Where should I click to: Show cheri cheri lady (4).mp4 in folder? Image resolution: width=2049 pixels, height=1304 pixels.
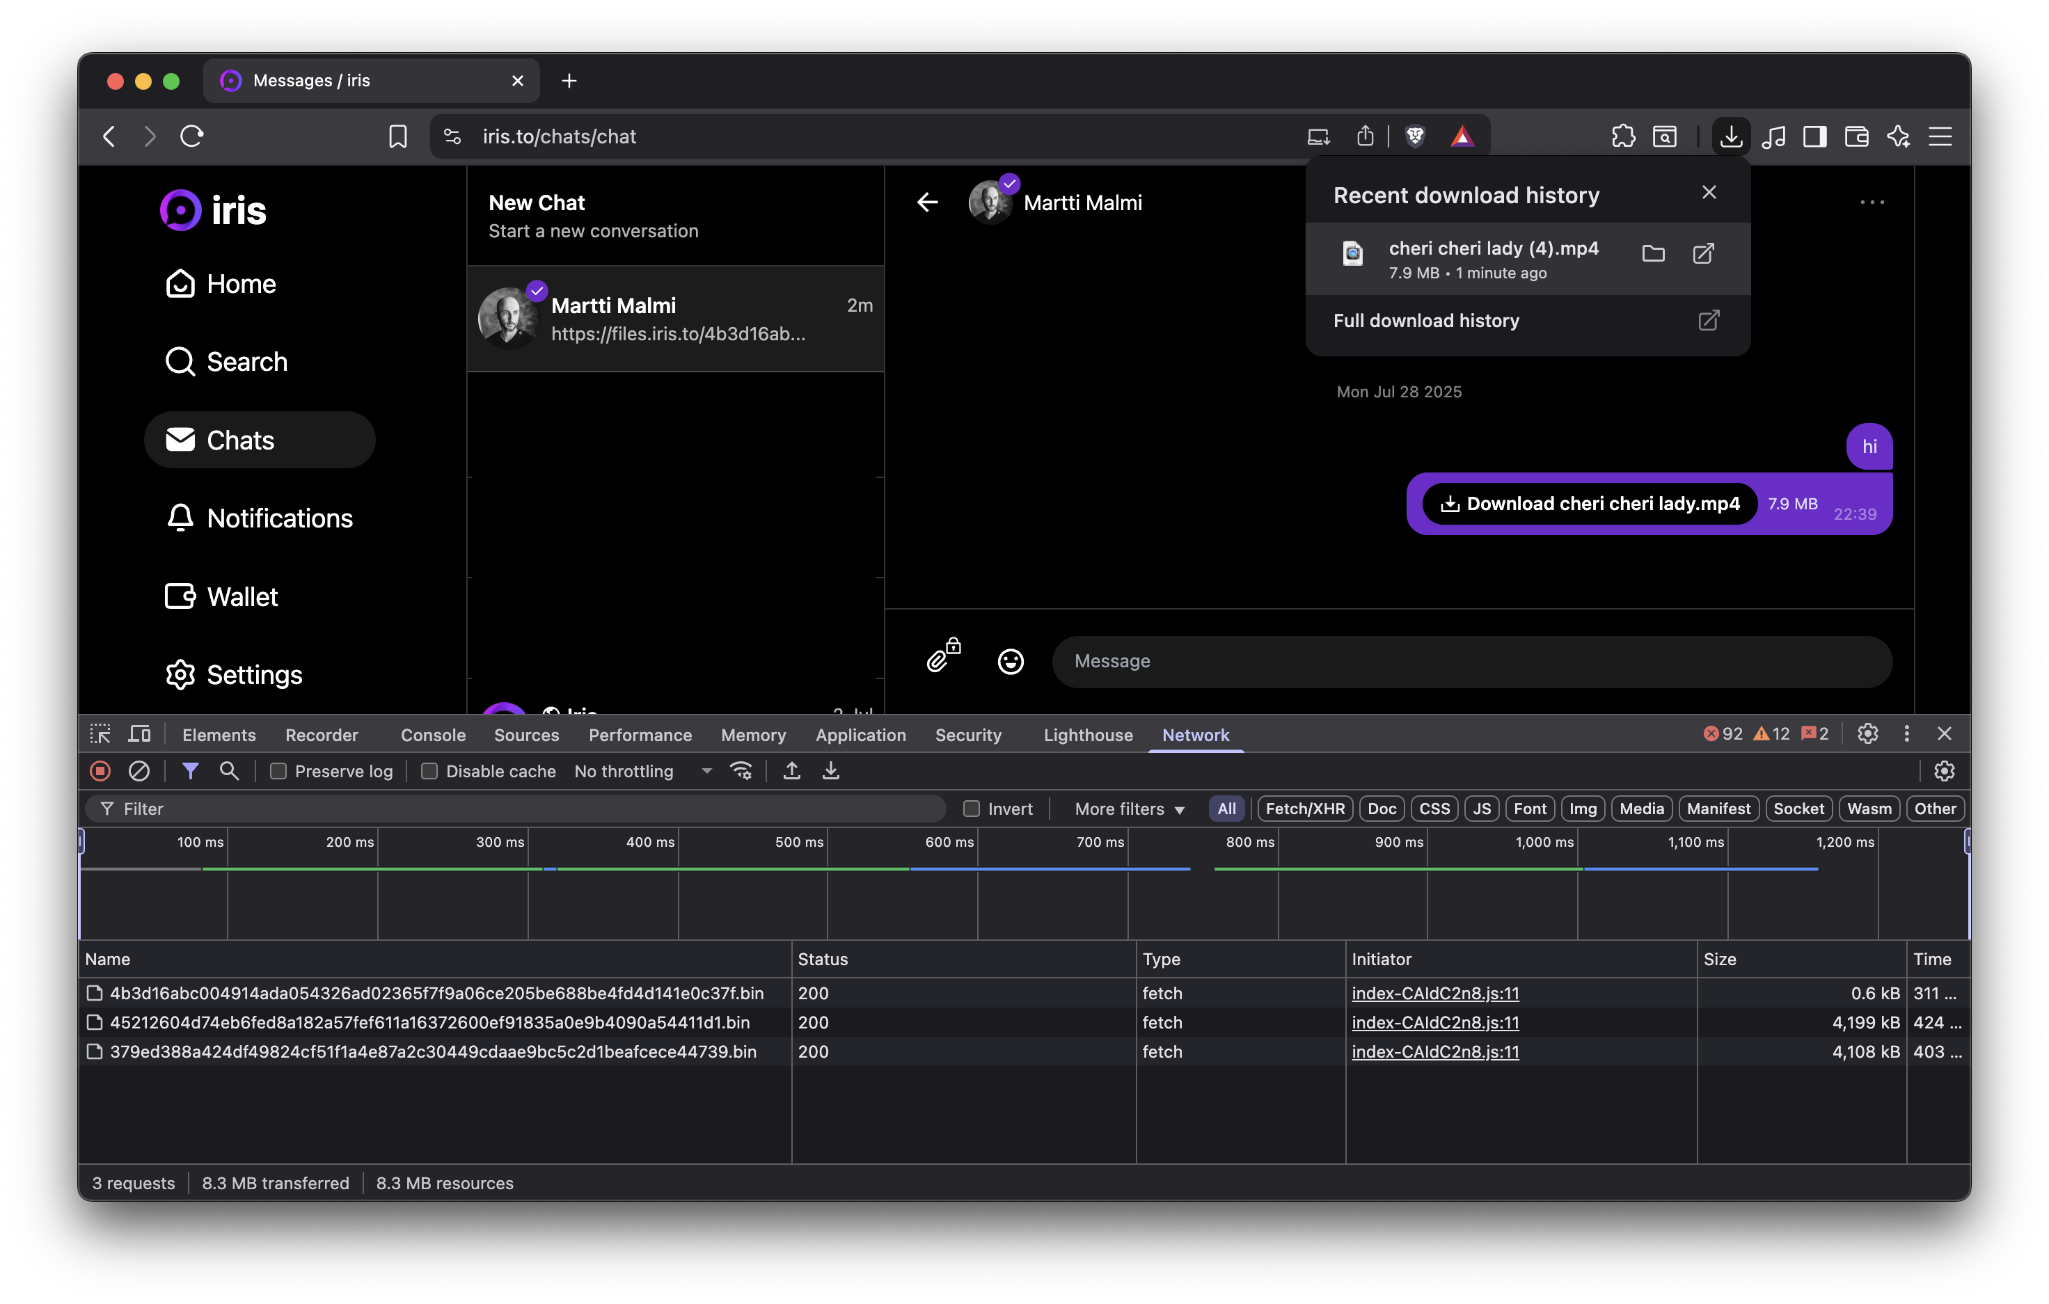(x=1652, y=253)
